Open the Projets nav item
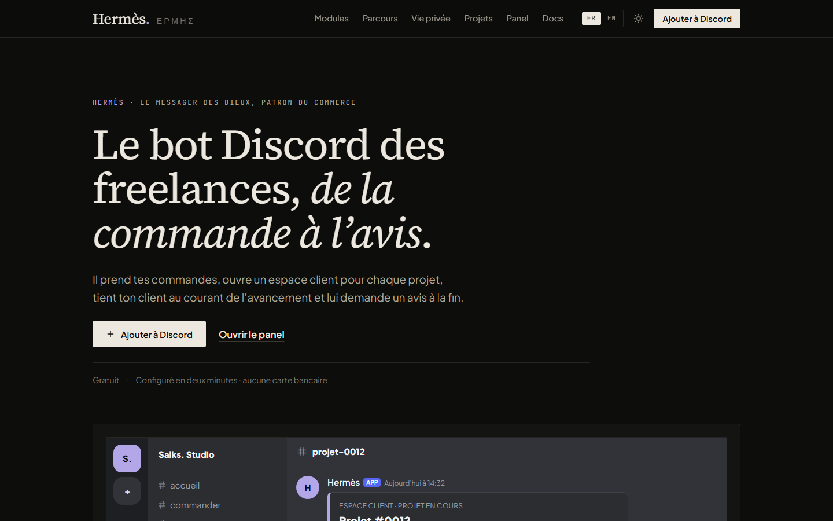833x521 pixels. click(x=478, y=19)
